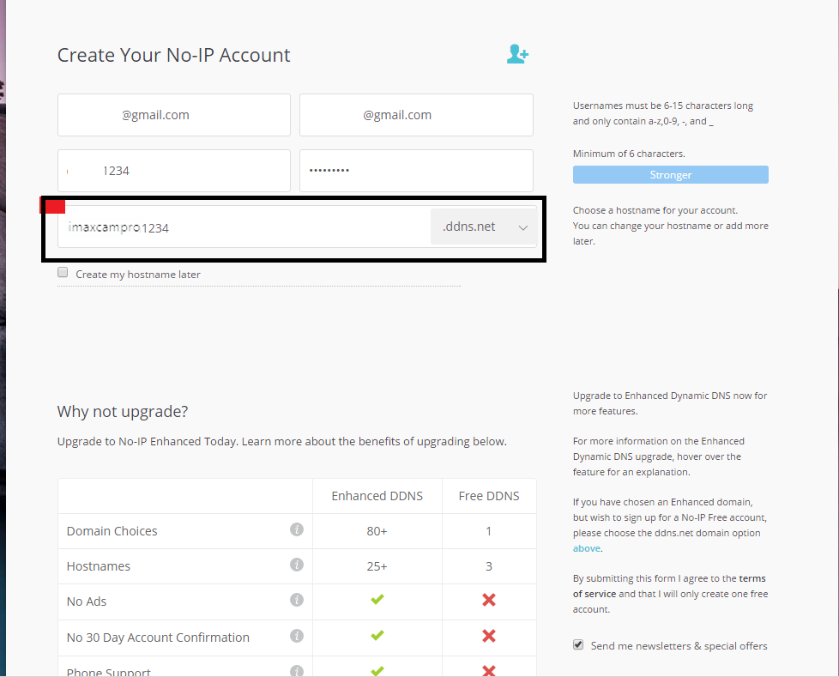Focus the username field ending in 1234
The width and height of the screenshot is (839, 677).
(174, 171)
